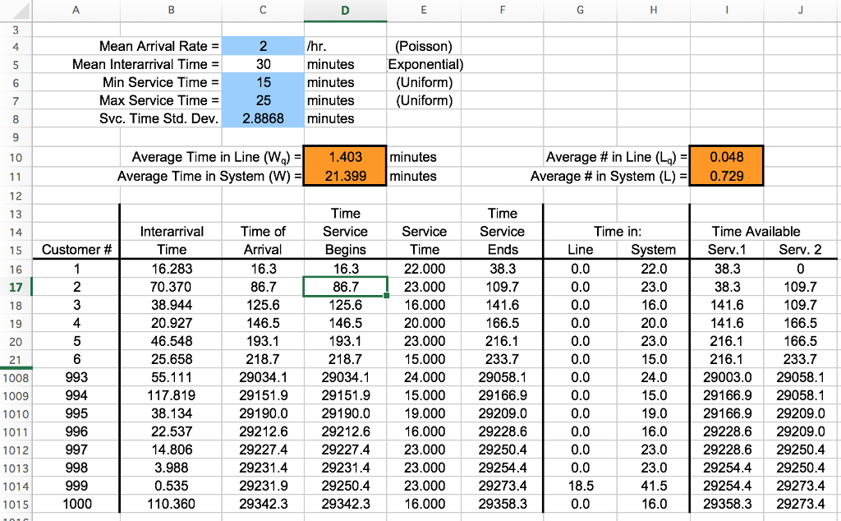Click the Mean Arrival Rate value cell
Screen dimensions: 841x521
point(263,46)
